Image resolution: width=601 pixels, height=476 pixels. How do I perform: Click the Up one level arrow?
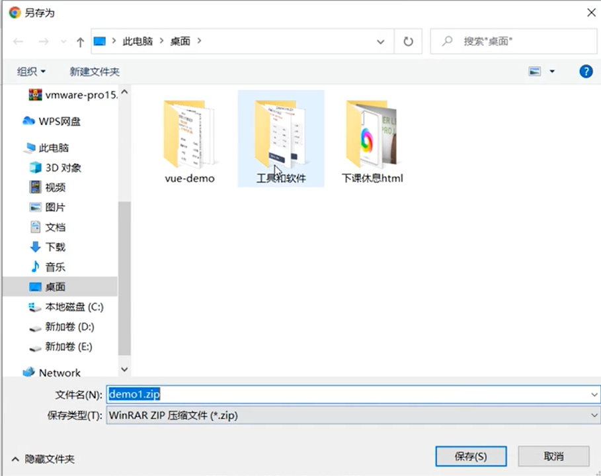[80, 42]
